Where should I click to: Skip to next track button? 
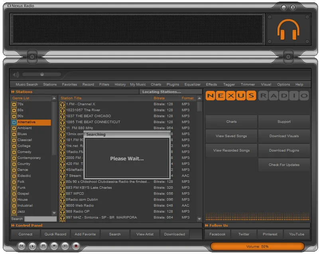click(x=65, y=246)
